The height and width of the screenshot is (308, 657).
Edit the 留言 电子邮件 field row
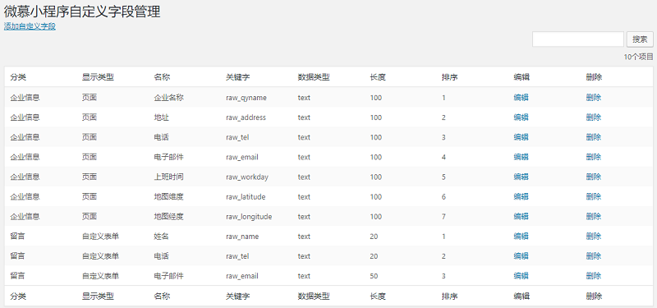pos(521,276)
